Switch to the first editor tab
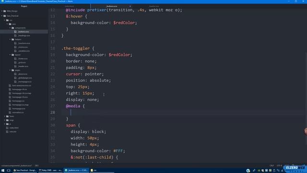 (69, 6)
